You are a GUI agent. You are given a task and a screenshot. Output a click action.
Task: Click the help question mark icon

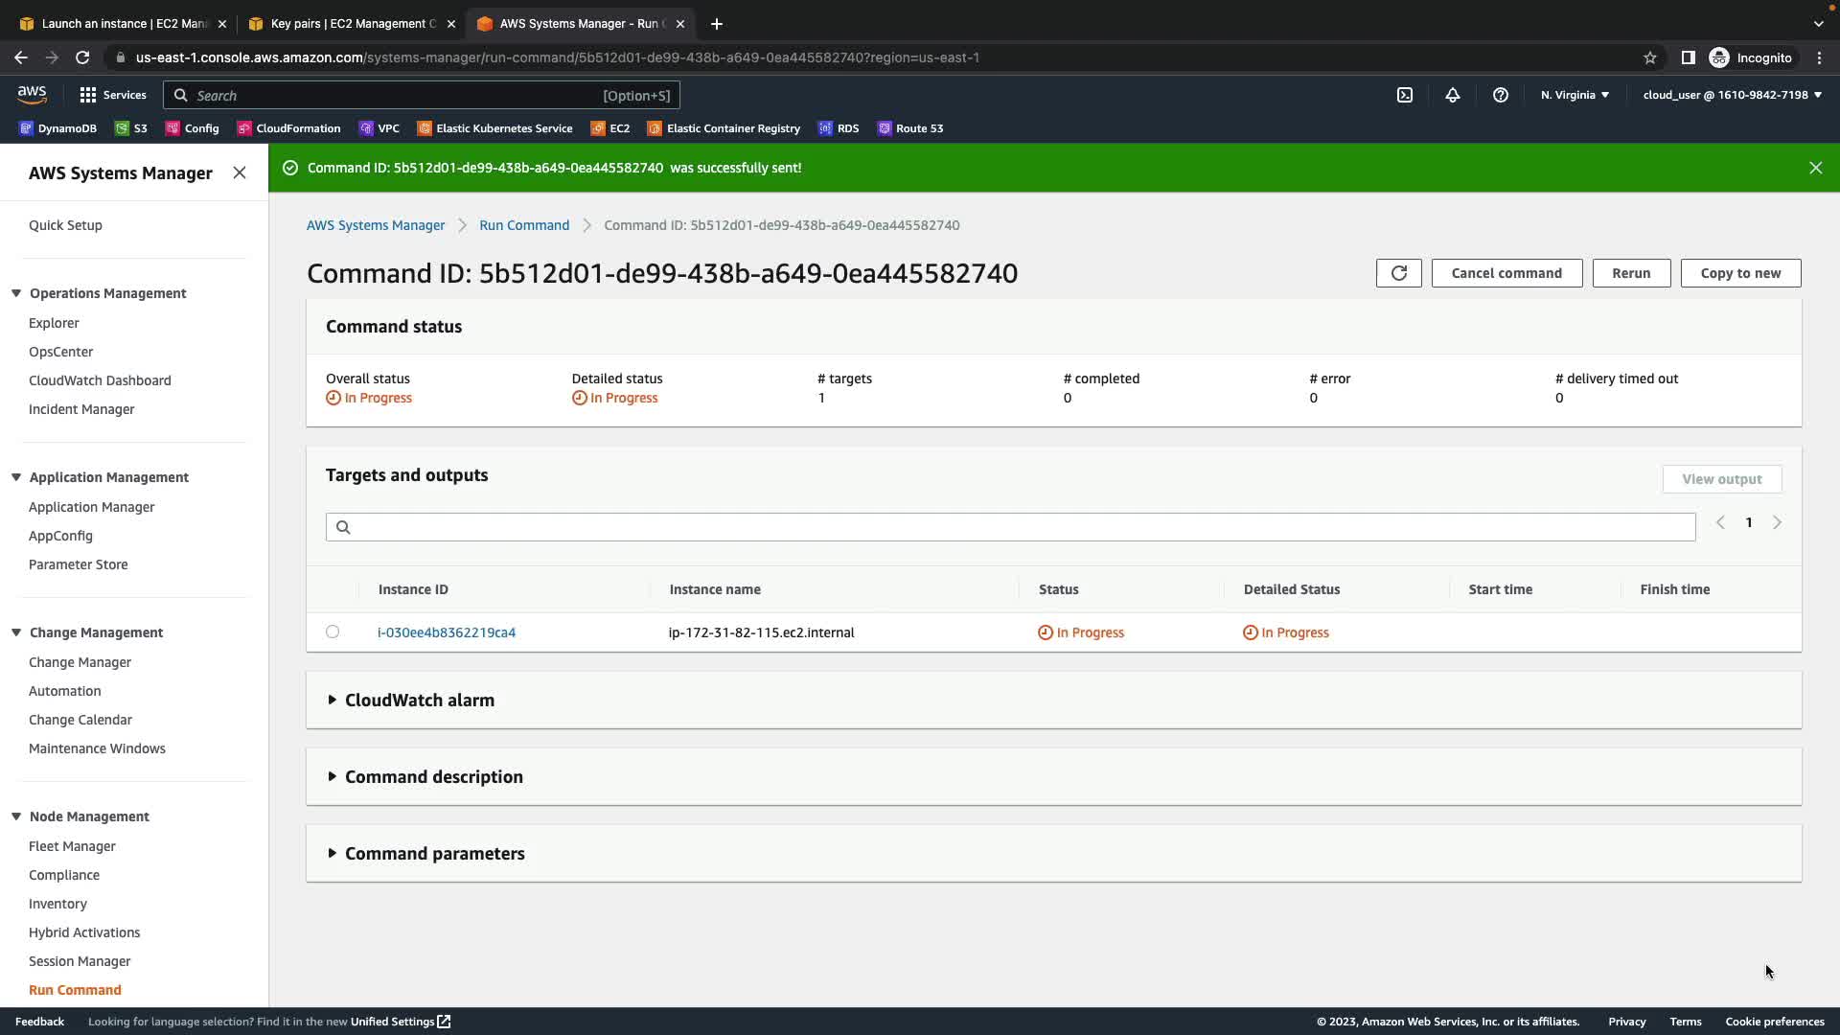pyautogui.click(x=1500, y=95)
